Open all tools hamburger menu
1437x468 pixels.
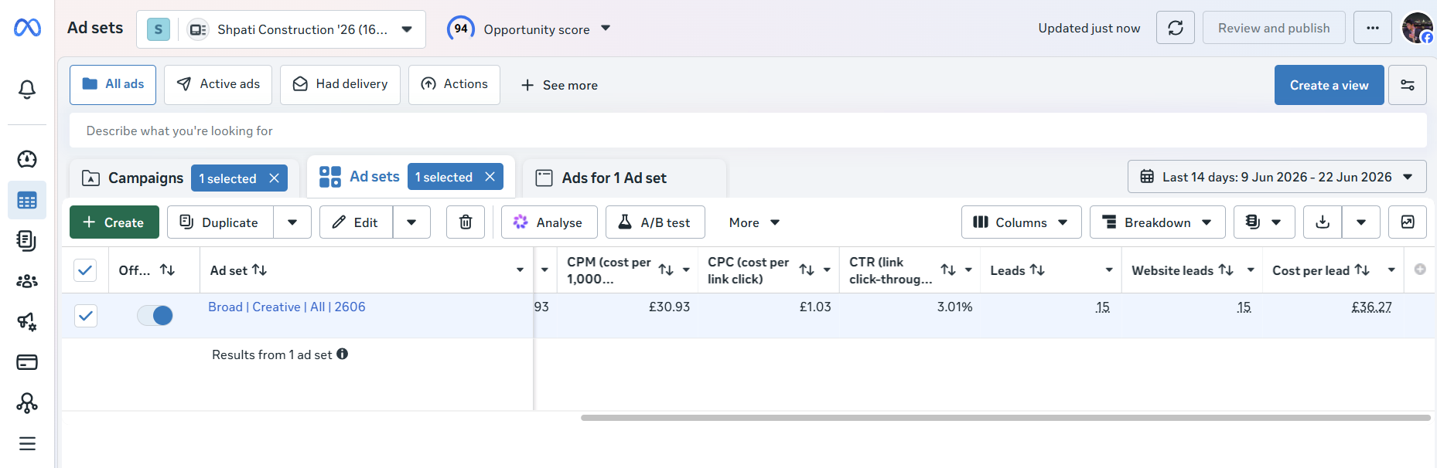pyautogui.click(x=27, y=443)
